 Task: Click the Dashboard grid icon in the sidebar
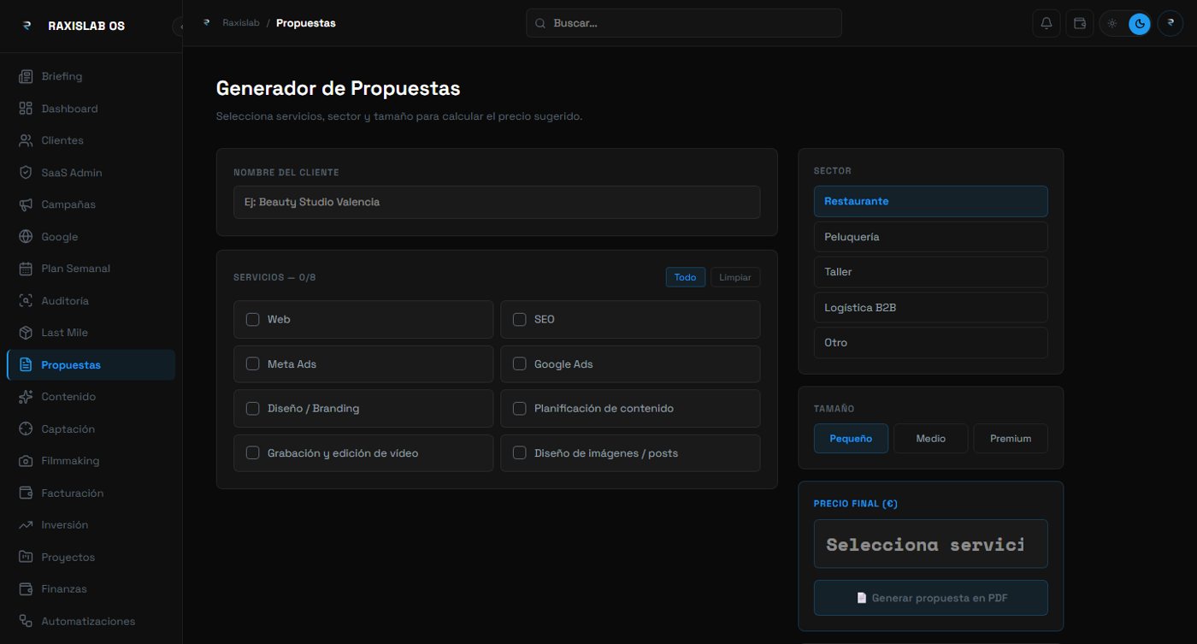click(26, 109)
